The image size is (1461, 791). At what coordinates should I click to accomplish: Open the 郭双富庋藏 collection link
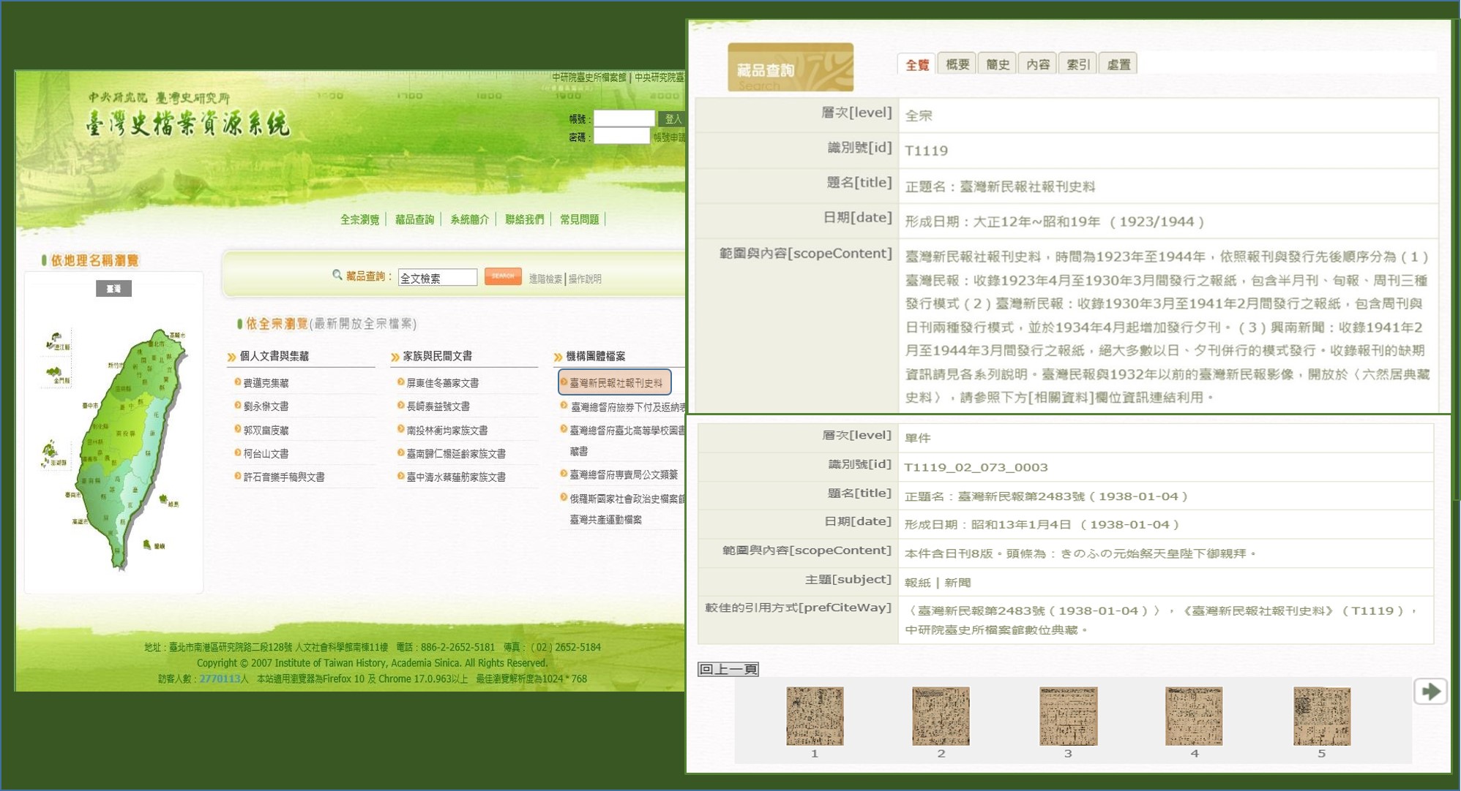pos(266,431)
